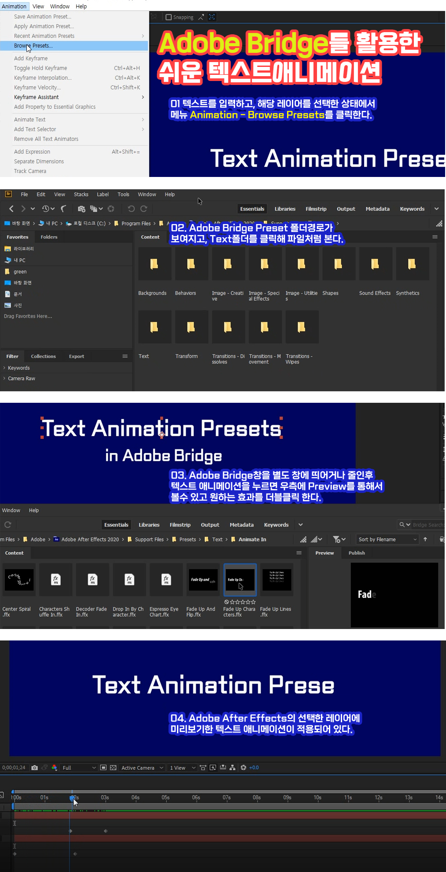Expand the Camera Raw filter group
446x872 pixels.
point(4,378)
